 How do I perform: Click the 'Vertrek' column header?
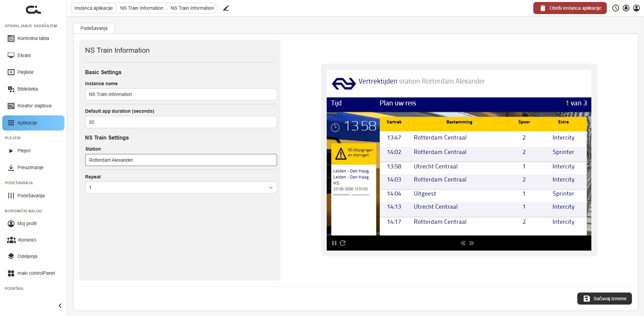(x=394, y=122)
